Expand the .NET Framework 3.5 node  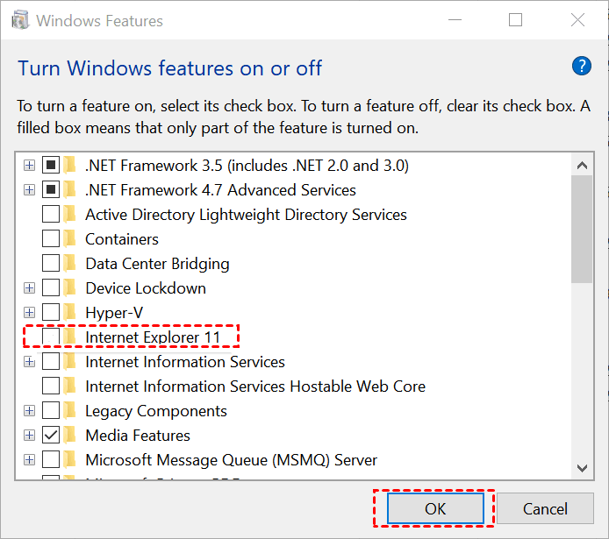pos(29,166)
